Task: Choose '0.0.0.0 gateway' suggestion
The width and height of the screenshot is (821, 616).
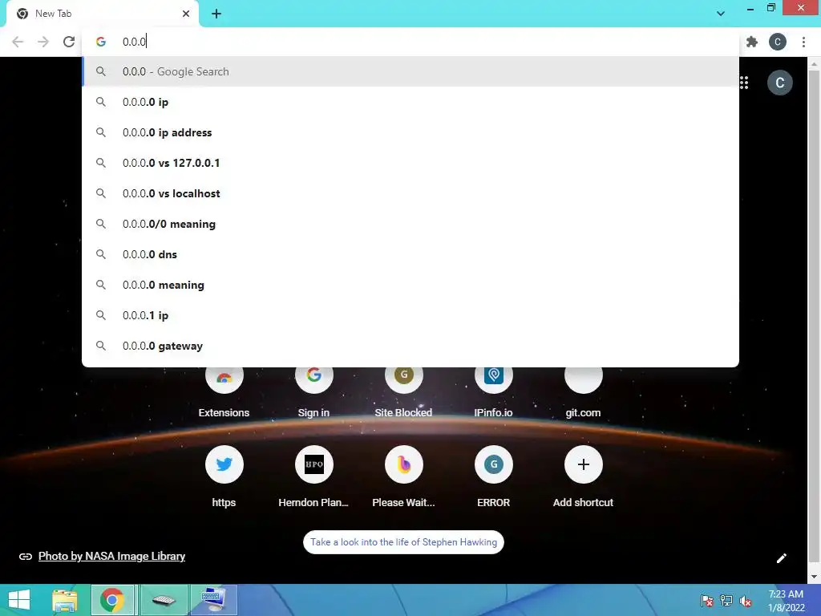Action: pos(410,346)
